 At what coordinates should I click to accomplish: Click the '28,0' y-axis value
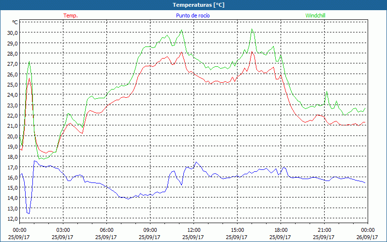[x=13, y=54]
